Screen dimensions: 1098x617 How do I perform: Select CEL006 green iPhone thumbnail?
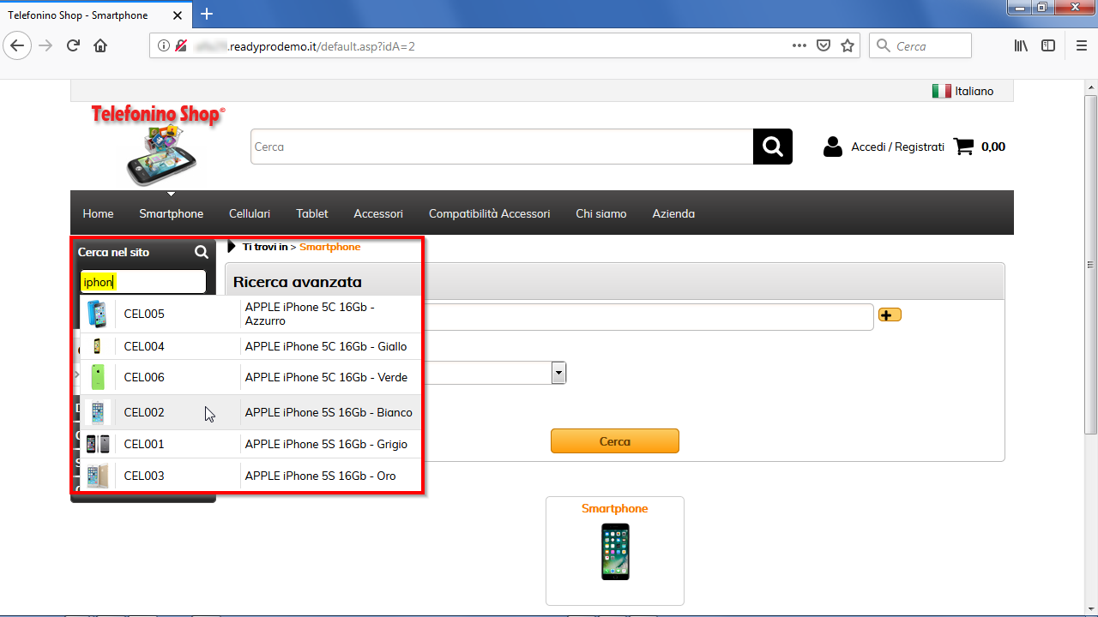point(98,377)
